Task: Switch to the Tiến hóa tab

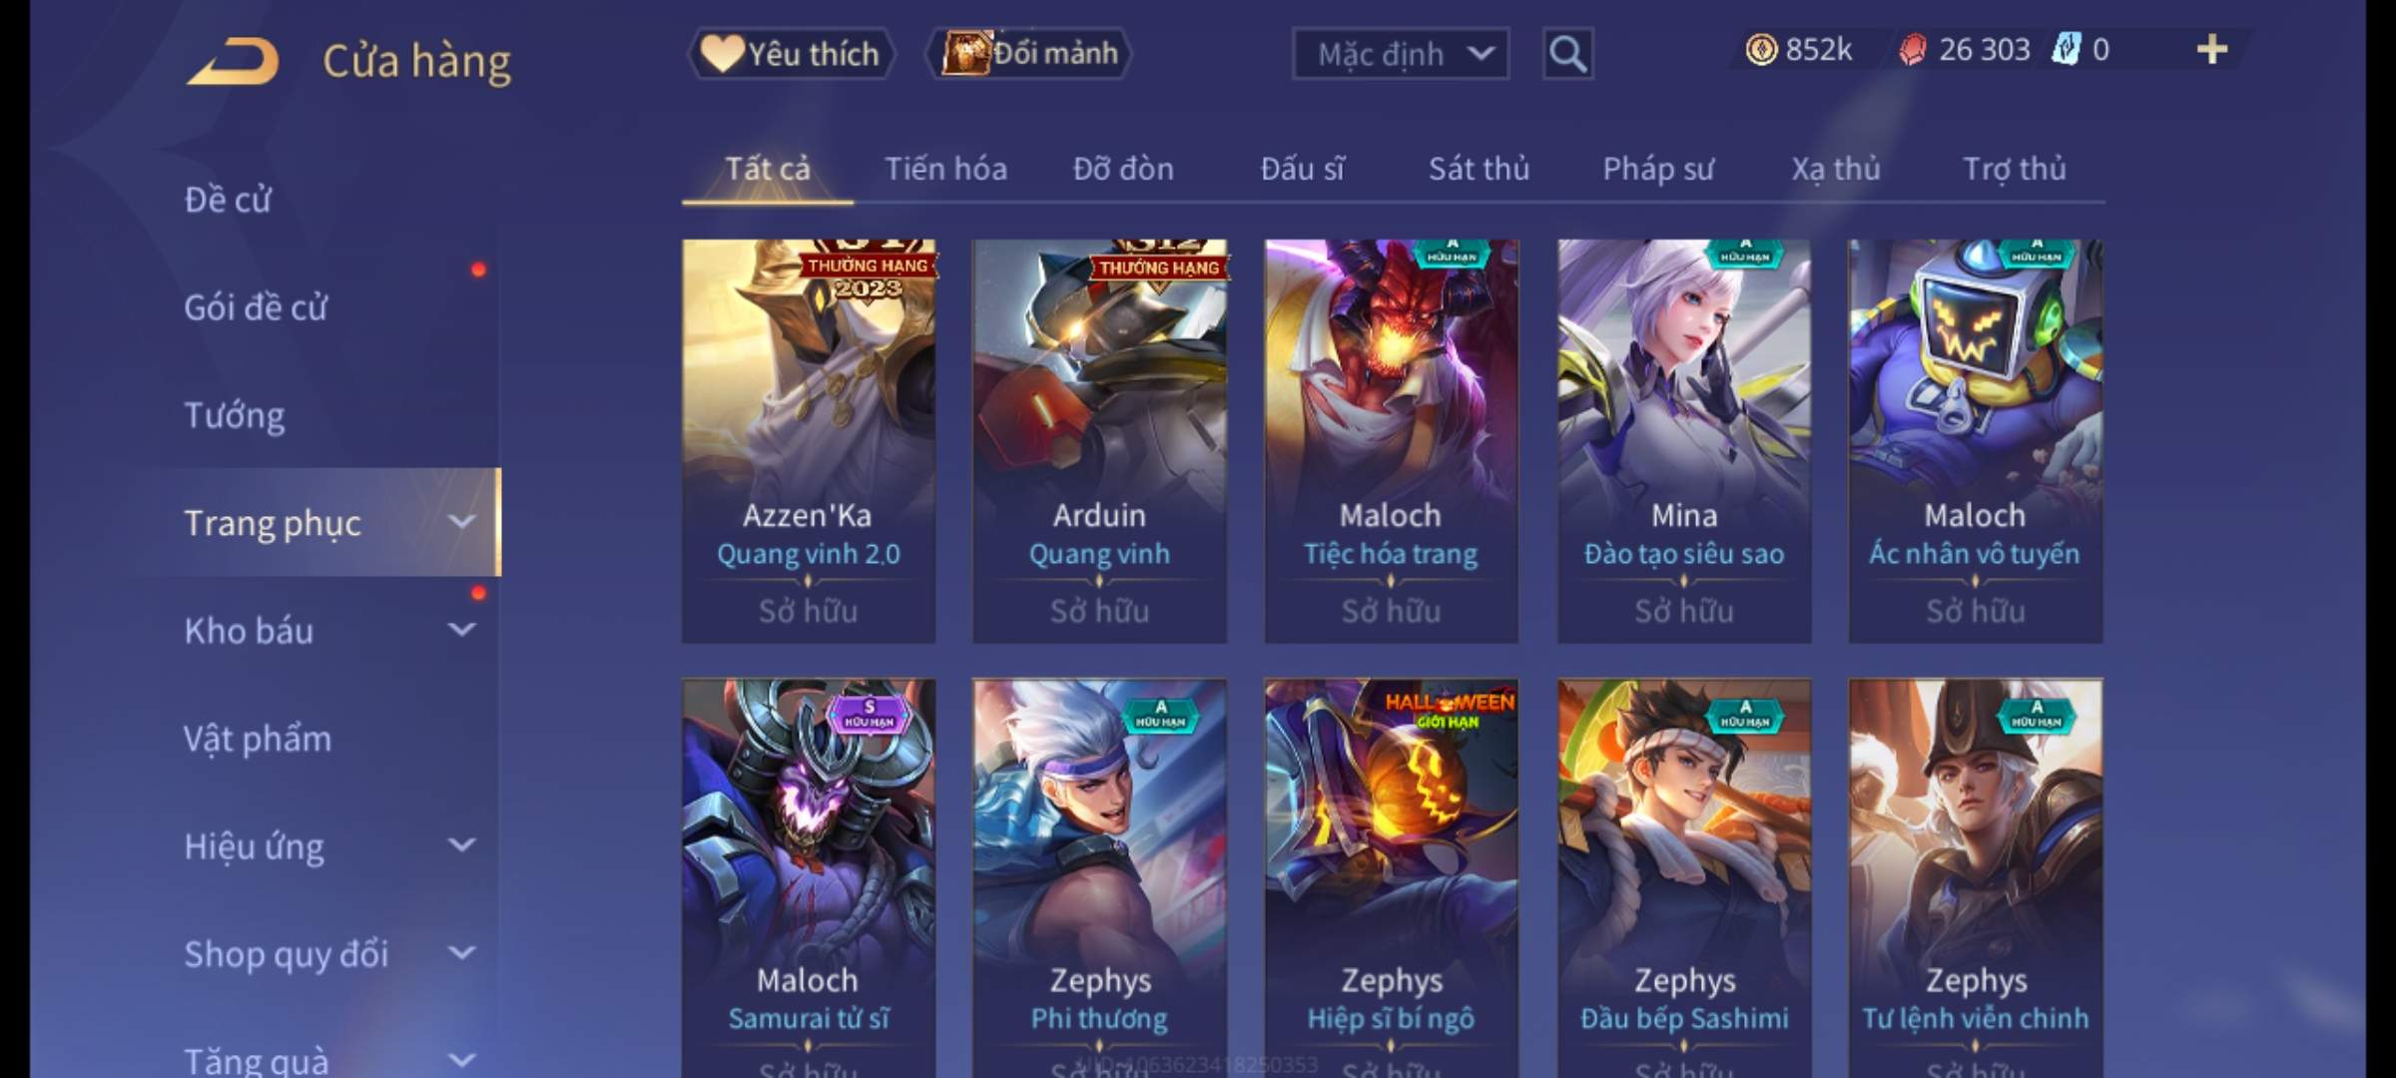Action: (945, 169)
